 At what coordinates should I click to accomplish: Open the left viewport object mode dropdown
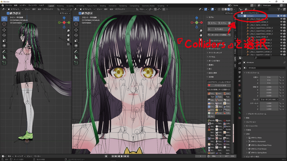[x=15, y=9]
